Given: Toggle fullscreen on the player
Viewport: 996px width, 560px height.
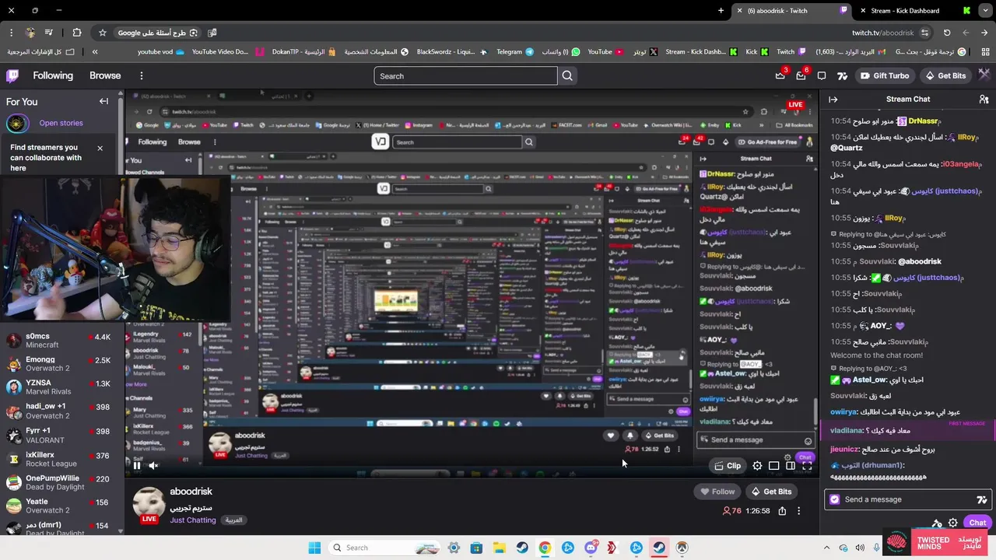Looking at the screenshot, I should click(x=807, y=465).
